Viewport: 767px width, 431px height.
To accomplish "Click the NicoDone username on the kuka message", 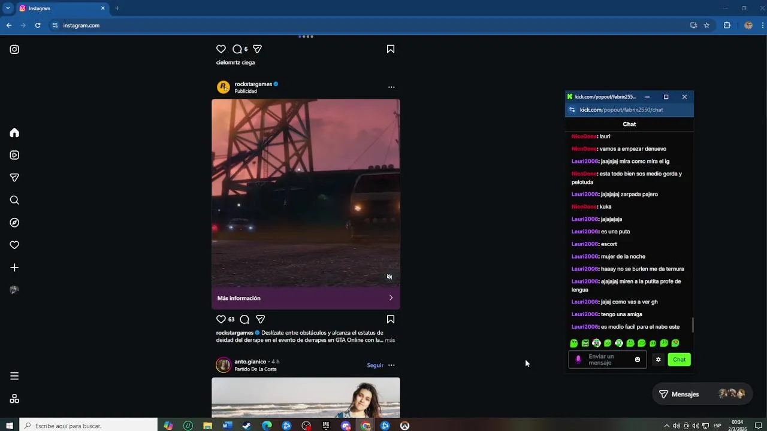I will (584, 207).
